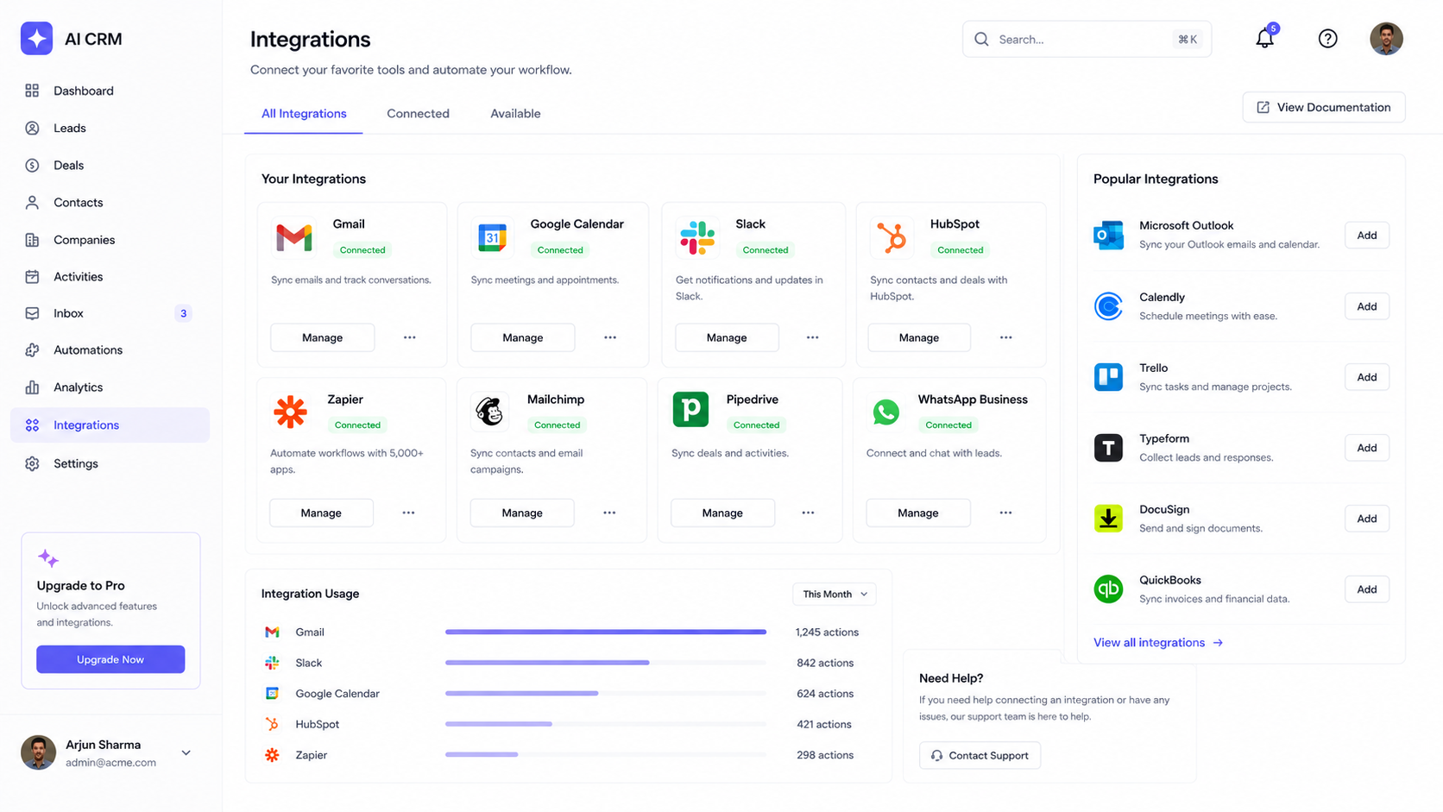Open Leads in sidebar
The height and width of the screenshot is (812, 1443).
(x=110, y=128)
